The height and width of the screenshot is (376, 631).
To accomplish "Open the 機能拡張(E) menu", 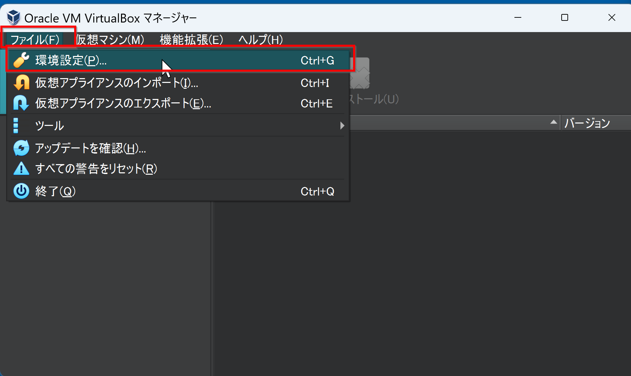I will [191, 40].
